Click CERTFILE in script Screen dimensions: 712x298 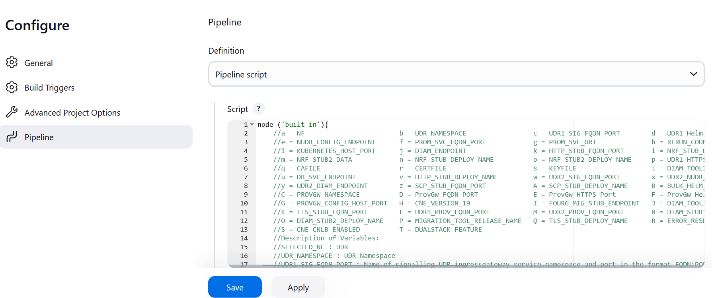point(431,168)
